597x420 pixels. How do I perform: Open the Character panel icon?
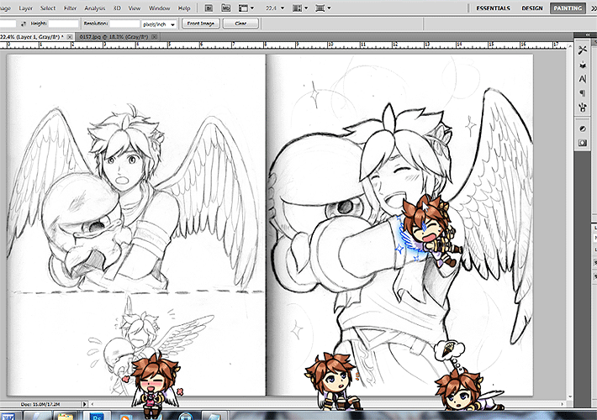point(582,79)
